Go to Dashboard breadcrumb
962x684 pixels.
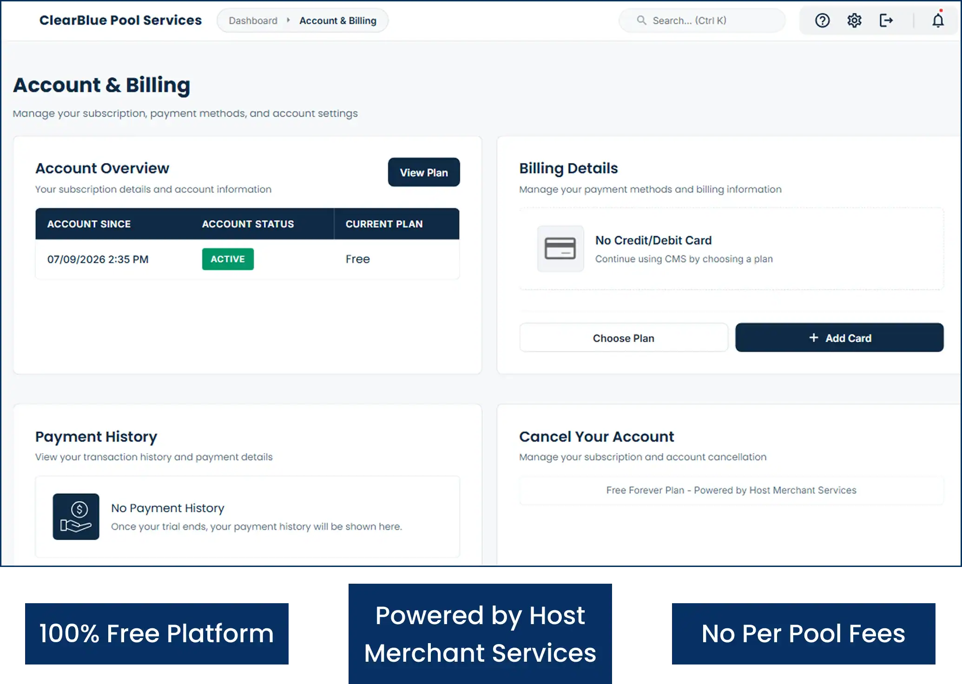point(253,20)
